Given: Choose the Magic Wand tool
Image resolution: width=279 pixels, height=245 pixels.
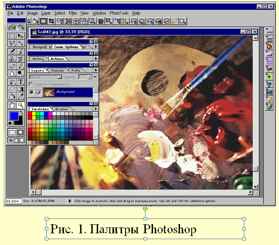Looking at the screenshot, I should (x=20, y=43).
